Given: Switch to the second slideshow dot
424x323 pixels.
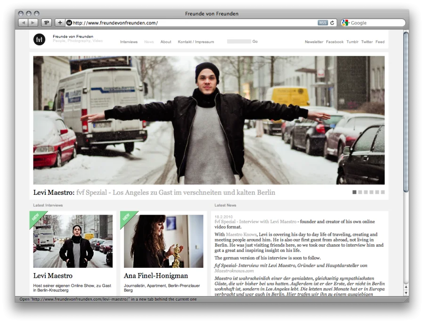Looking at the screenshot, I should 360,192.
